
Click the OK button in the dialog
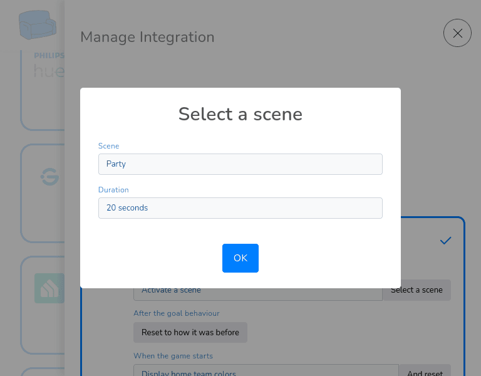[240, 258]
